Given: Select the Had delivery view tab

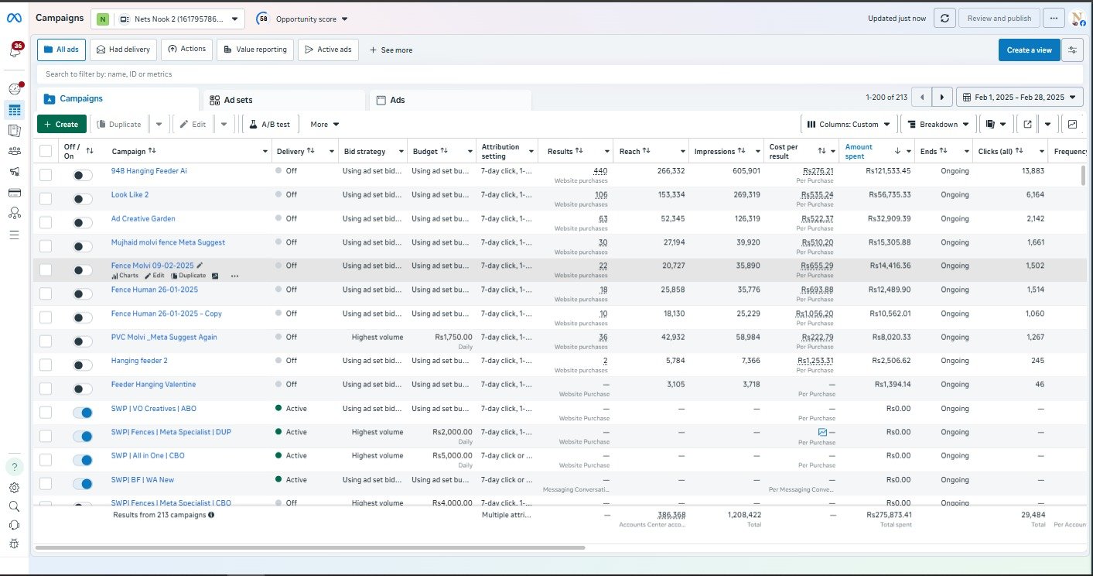Looking at the screenshot, I should pos(124,50).
